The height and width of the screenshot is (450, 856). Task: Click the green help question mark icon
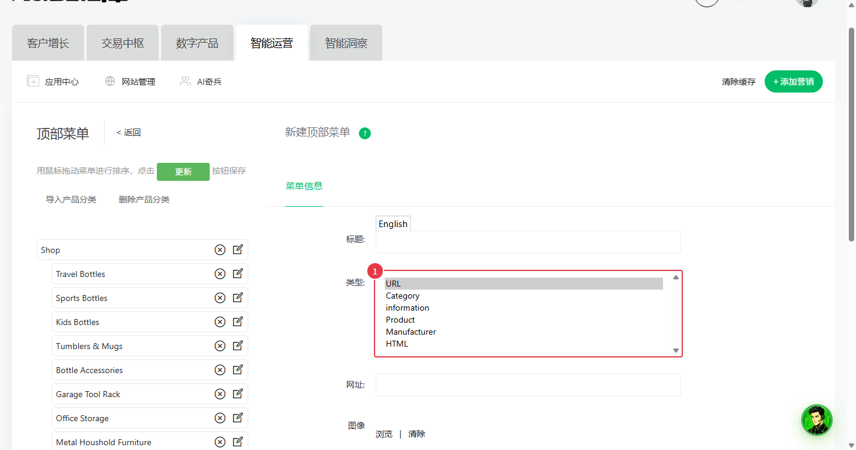(365, 133)
